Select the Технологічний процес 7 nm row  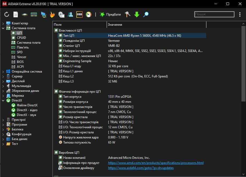(132, 112)
